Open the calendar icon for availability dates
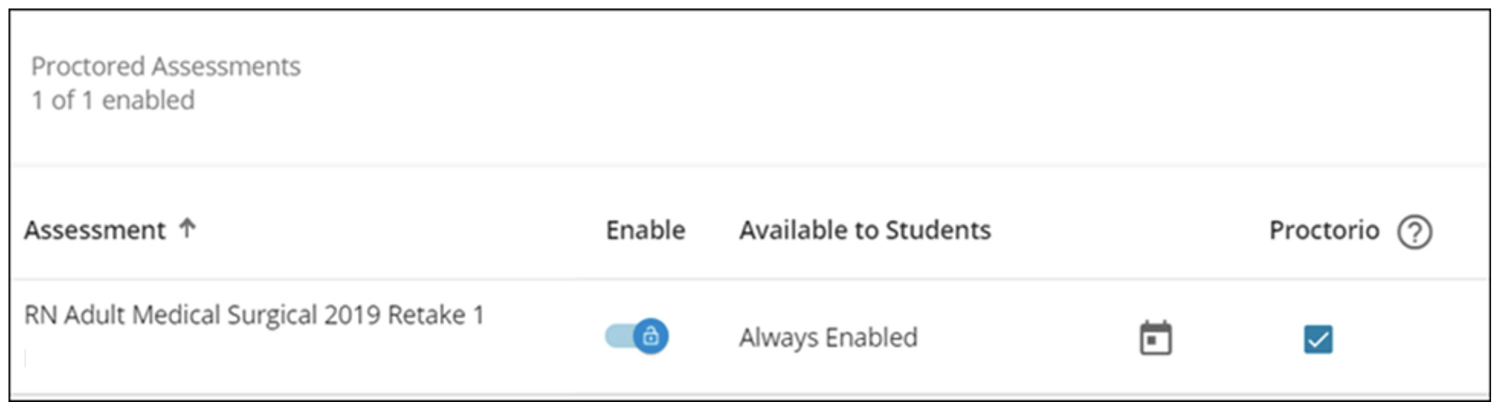 point(1155,338)
